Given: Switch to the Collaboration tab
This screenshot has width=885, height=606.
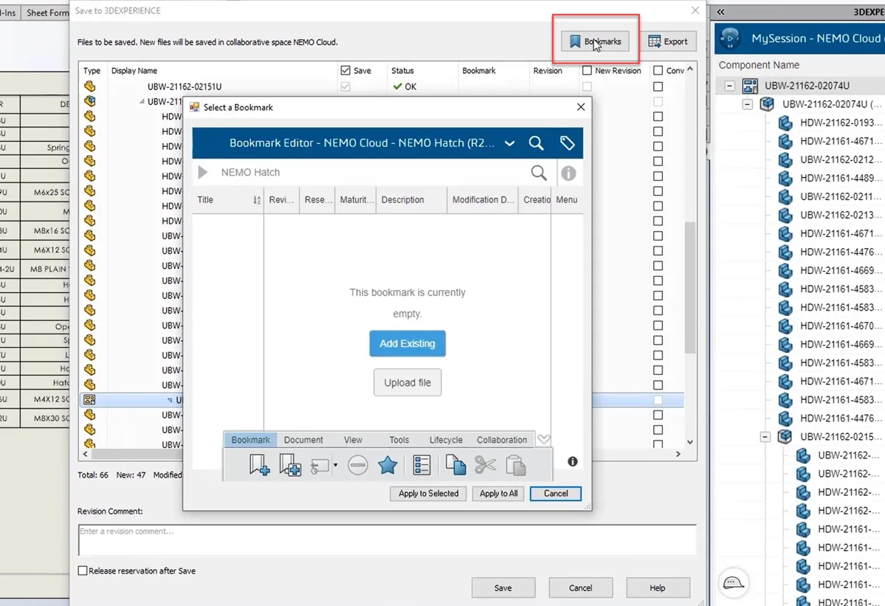Looking at the screenshot, I should 502,439.
